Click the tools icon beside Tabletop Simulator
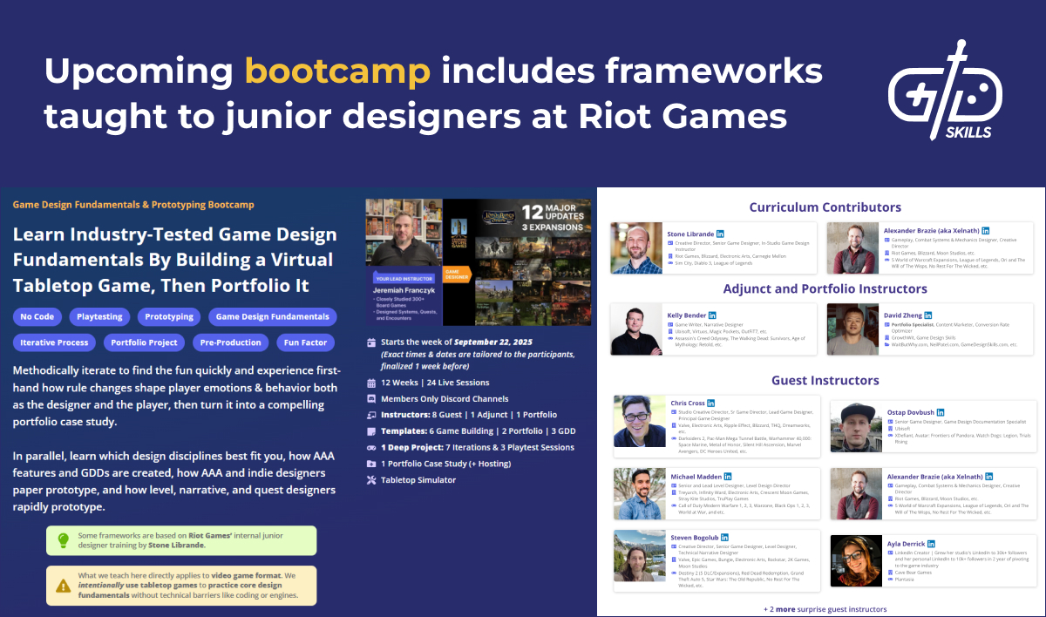 (x=372, y=480)
